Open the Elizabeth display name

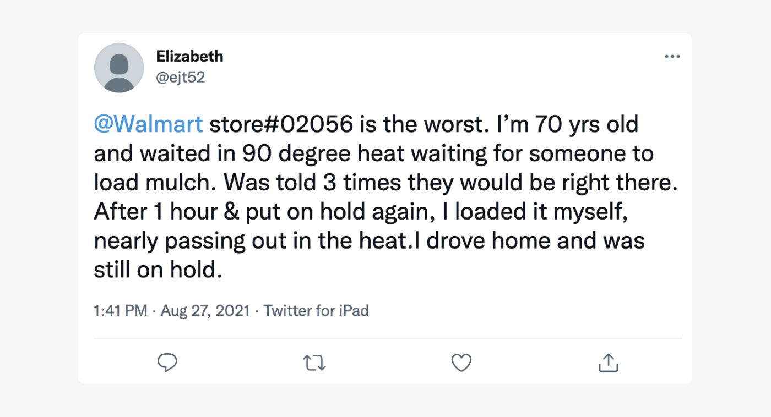click(x=189, y=56)
